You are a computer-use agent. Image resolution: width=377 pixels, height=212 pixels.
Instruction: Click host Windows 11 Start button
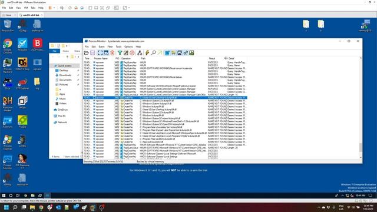6,207
